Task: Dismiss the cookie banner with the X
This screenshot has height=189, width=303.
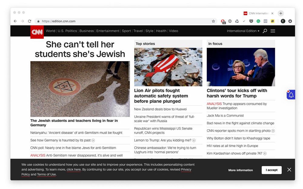Action: pyautogui.click(x=289, y=170)
